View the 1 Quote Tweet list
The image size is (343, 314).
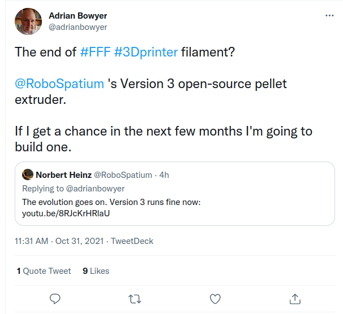tap(44, 271)
